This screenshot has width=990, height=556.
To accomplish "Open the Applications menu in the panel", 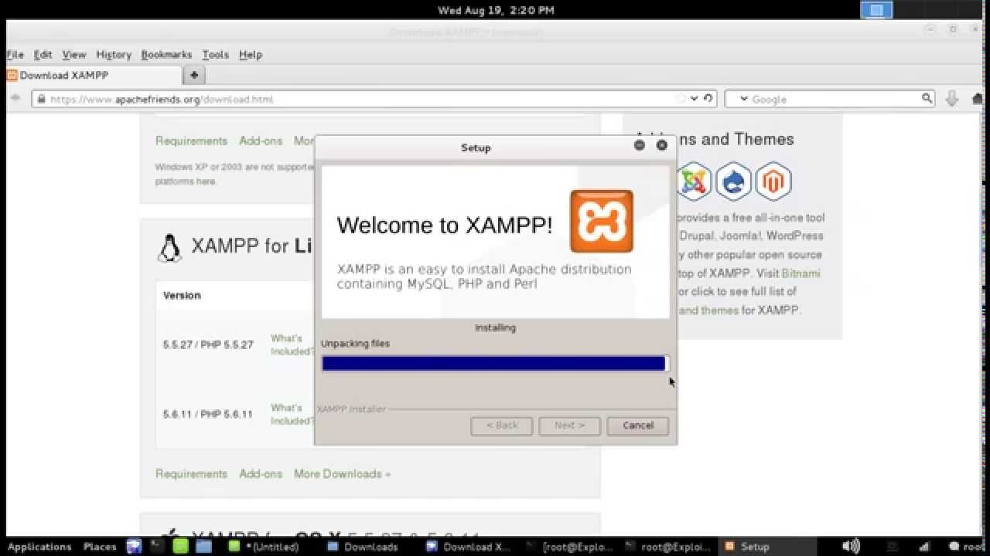I will pos(39,547).
